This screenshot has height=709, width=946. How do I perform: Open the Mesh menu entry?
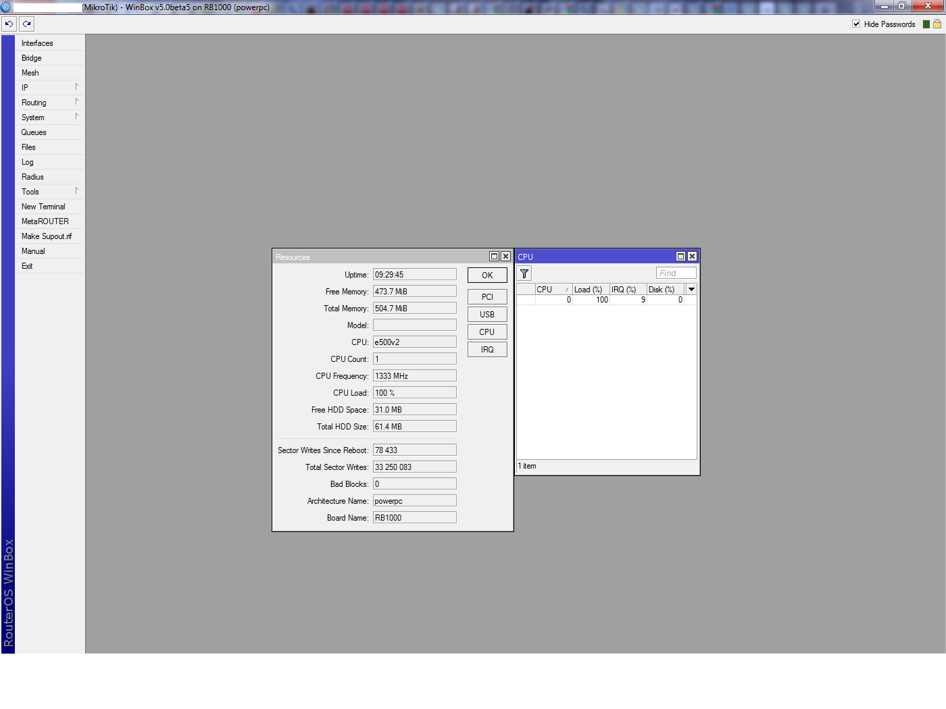pos(51,73)
